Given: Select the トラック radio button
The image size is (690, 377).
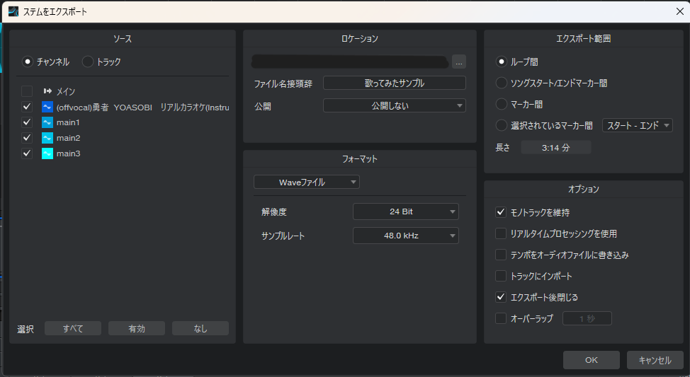Looking at the screenshot, I should [88, 62].
